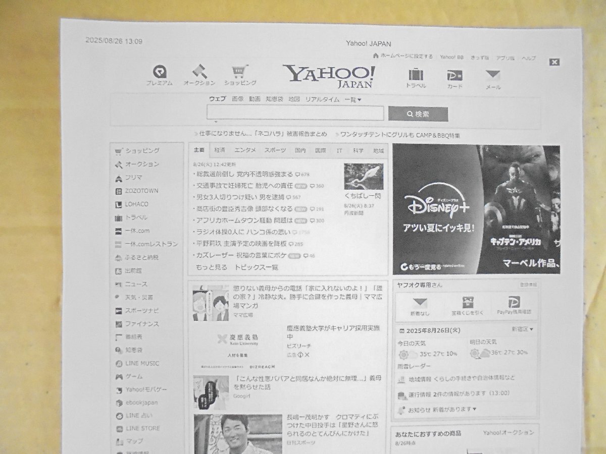Open headline 総裁選前倒し 党内不透明感強まる
Image resolution: width=606 pixels, height=454 pixels.
tap(244, 174)
